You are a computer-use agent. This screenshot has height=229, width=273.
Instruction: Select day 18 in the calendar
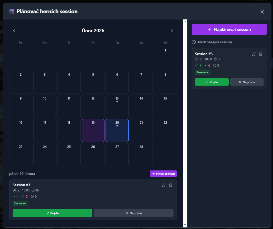click(69, 131)
